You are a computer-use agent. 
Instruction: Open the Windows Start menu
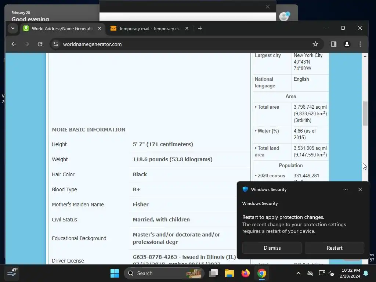point(115,273)
